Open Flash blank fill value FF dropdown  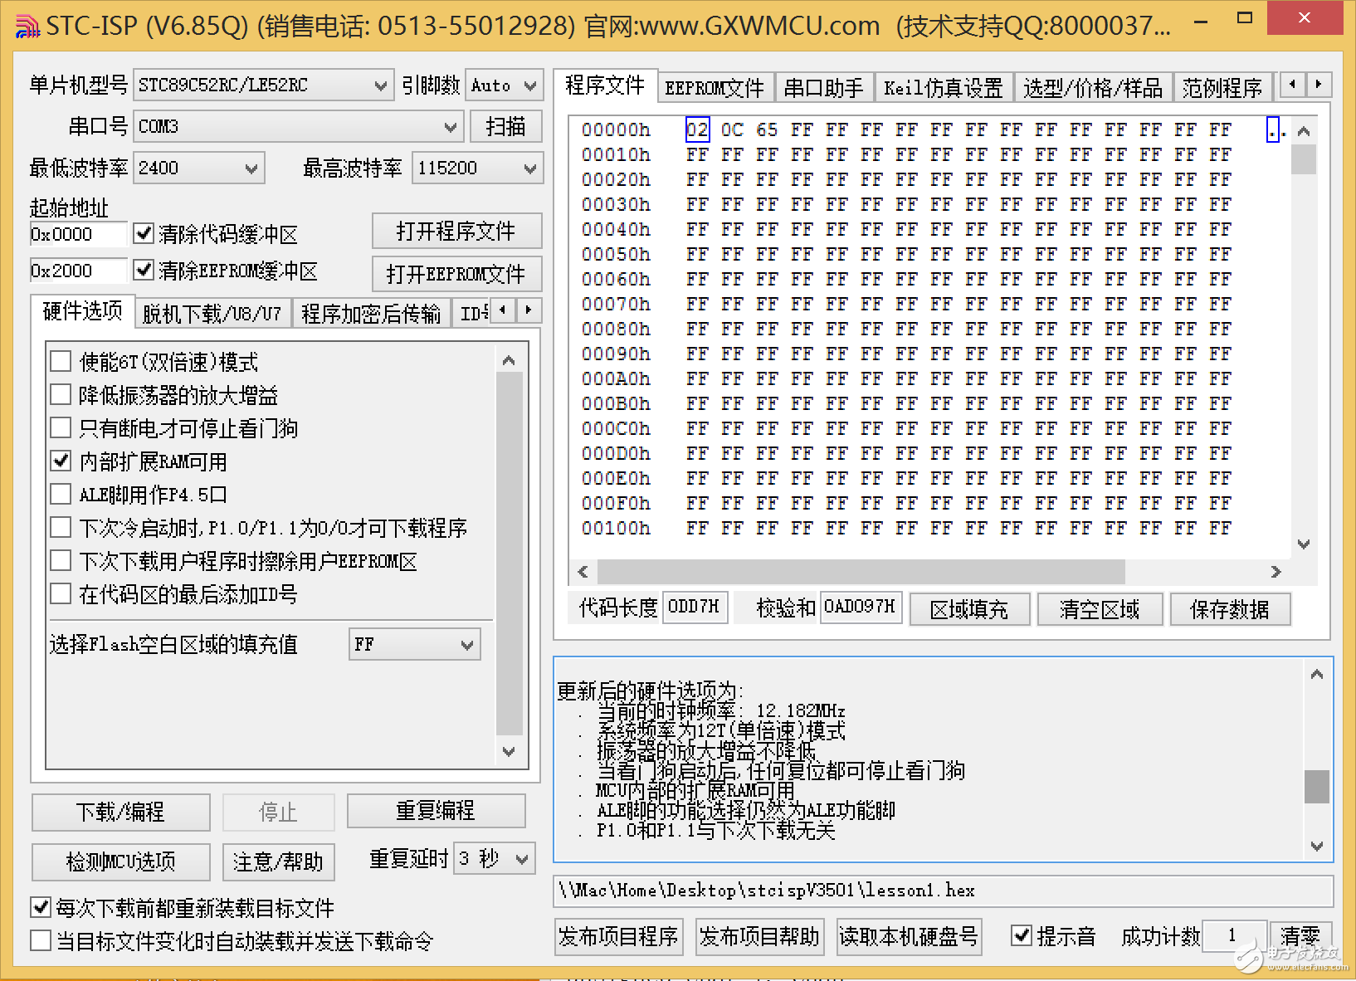point(415,644)
